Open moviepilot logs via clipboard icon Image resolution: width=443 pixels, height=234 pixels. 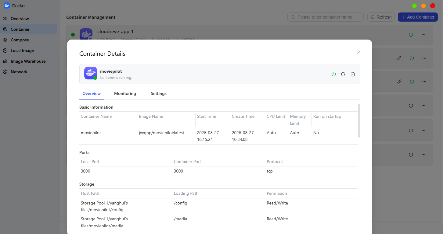tap(353, 74)
